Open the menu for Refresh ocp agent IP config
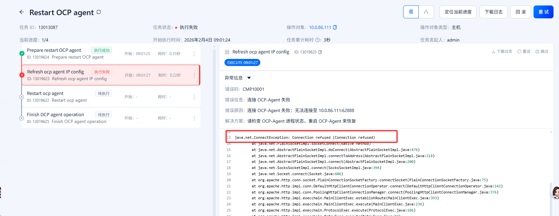 (194, 75)
